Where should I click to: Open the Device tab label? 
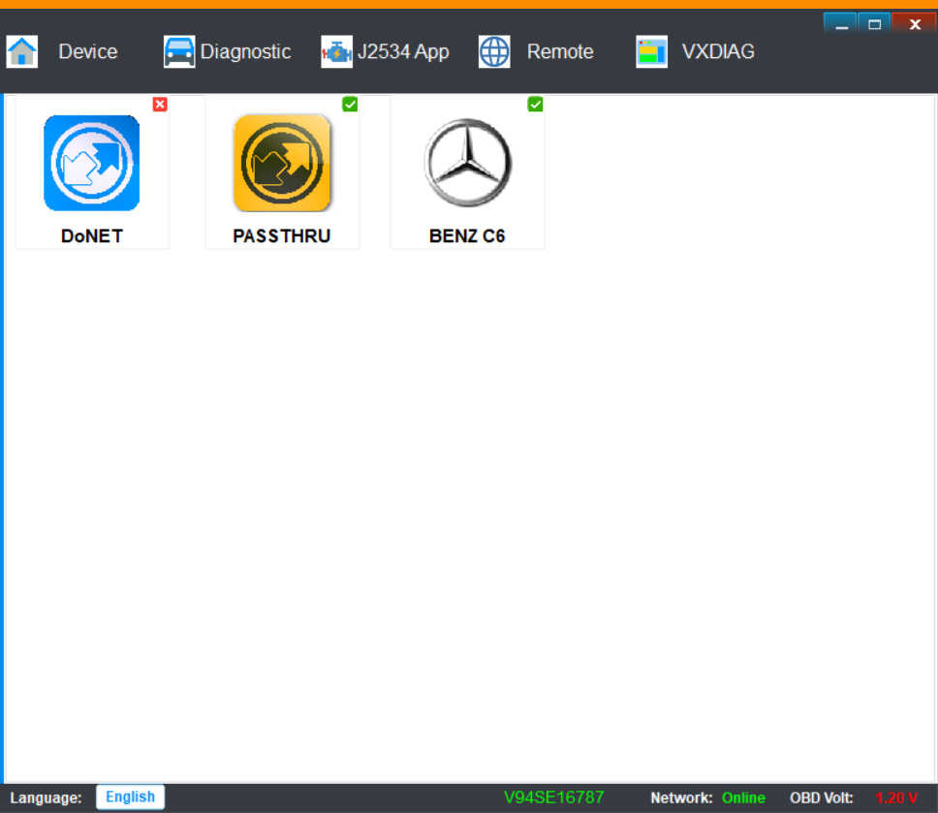tap(88, 51)
